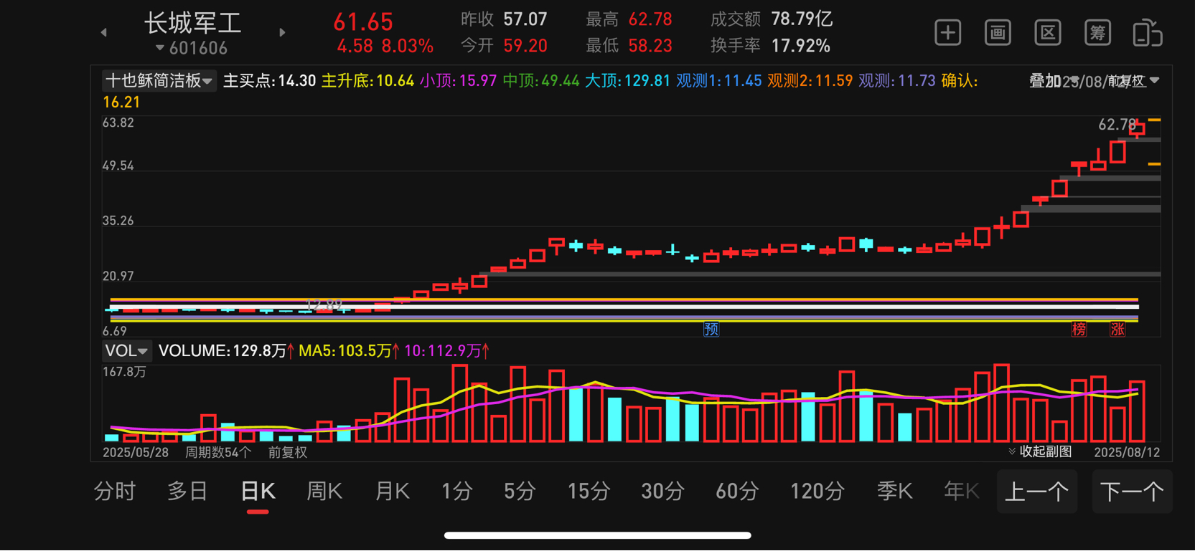
Task: Tap the end date 2025/08/12
Action: (1127, 452)
